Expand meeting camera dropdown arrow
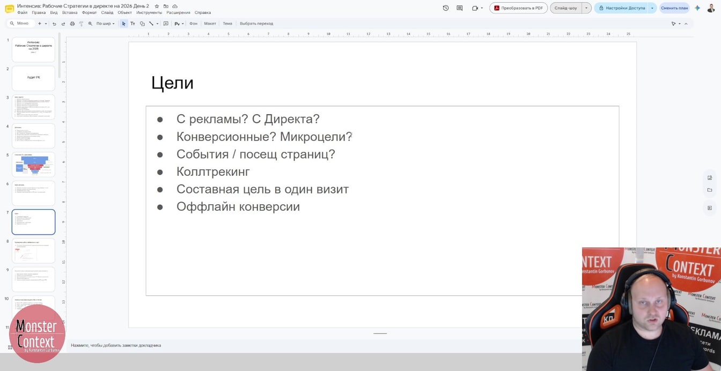The width and height of the screenshot is (721, 371). coord(482,8)
